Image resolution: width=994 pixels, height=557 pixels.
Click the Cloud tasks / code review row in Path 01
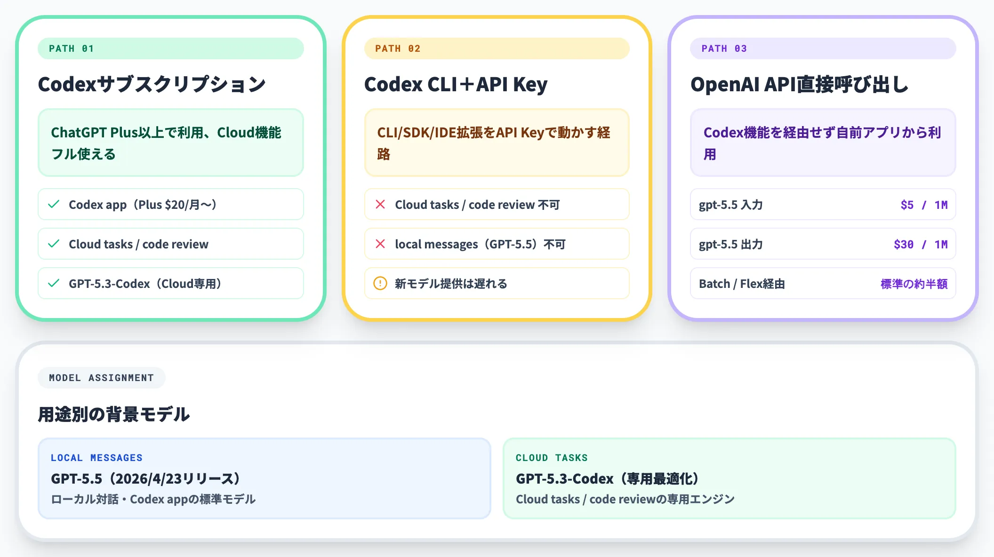pyautogui.click(x=171, y=244)
